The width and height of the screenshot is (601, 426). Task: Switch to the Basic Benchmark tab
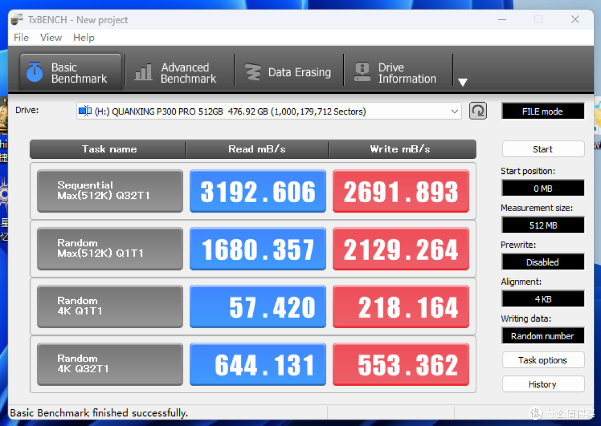(71, 72)
